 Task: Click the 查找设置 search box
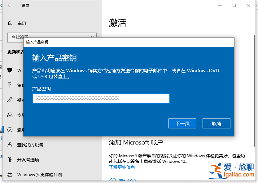point(50,37)
